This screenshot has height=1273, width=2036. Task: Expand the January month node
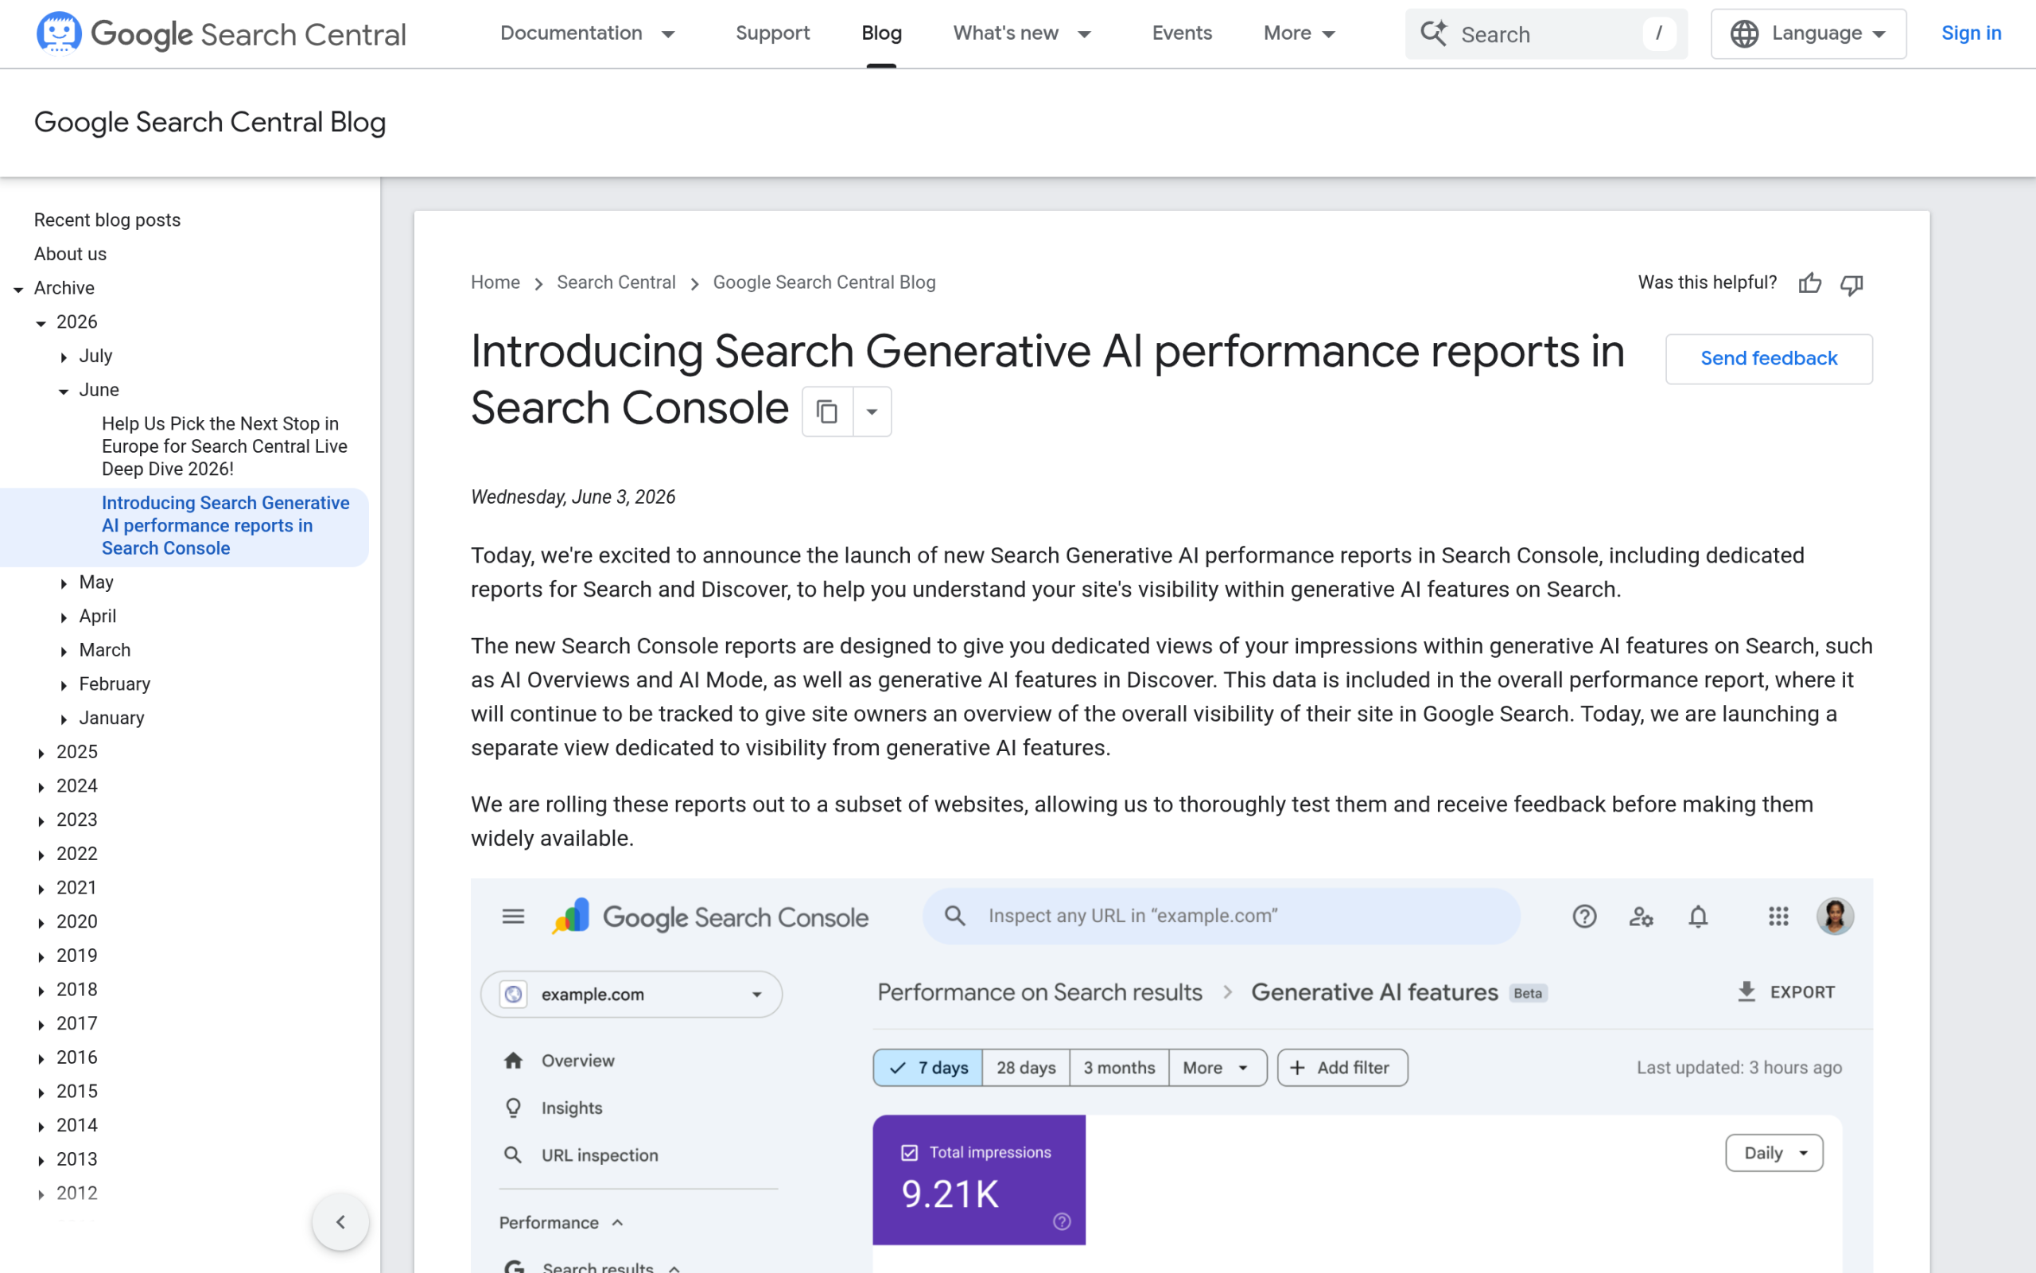click(64, 719)
